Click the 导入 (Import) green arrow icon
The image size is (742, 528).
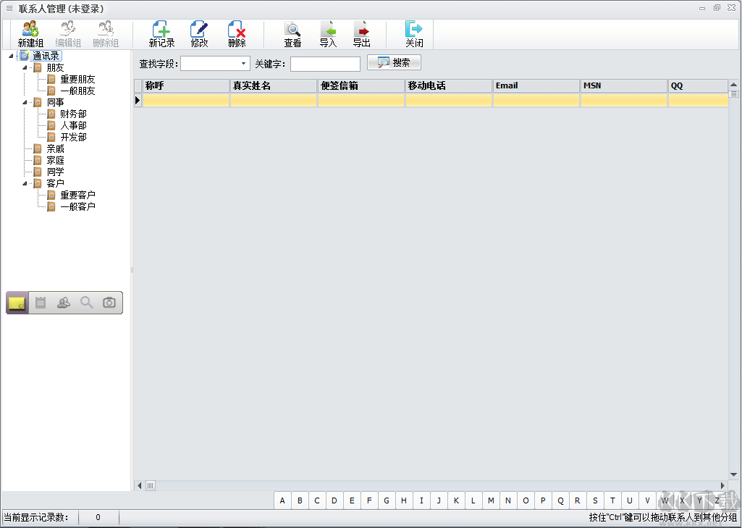[x=328, y=30]
